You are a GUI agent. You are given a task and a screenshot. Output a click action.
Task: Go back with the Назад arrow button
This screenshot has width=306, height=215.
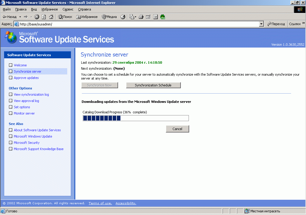point(9,17)
